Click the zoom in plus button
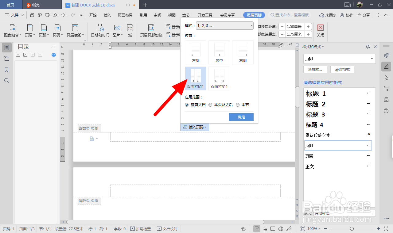393x233 pixels. 378,229
